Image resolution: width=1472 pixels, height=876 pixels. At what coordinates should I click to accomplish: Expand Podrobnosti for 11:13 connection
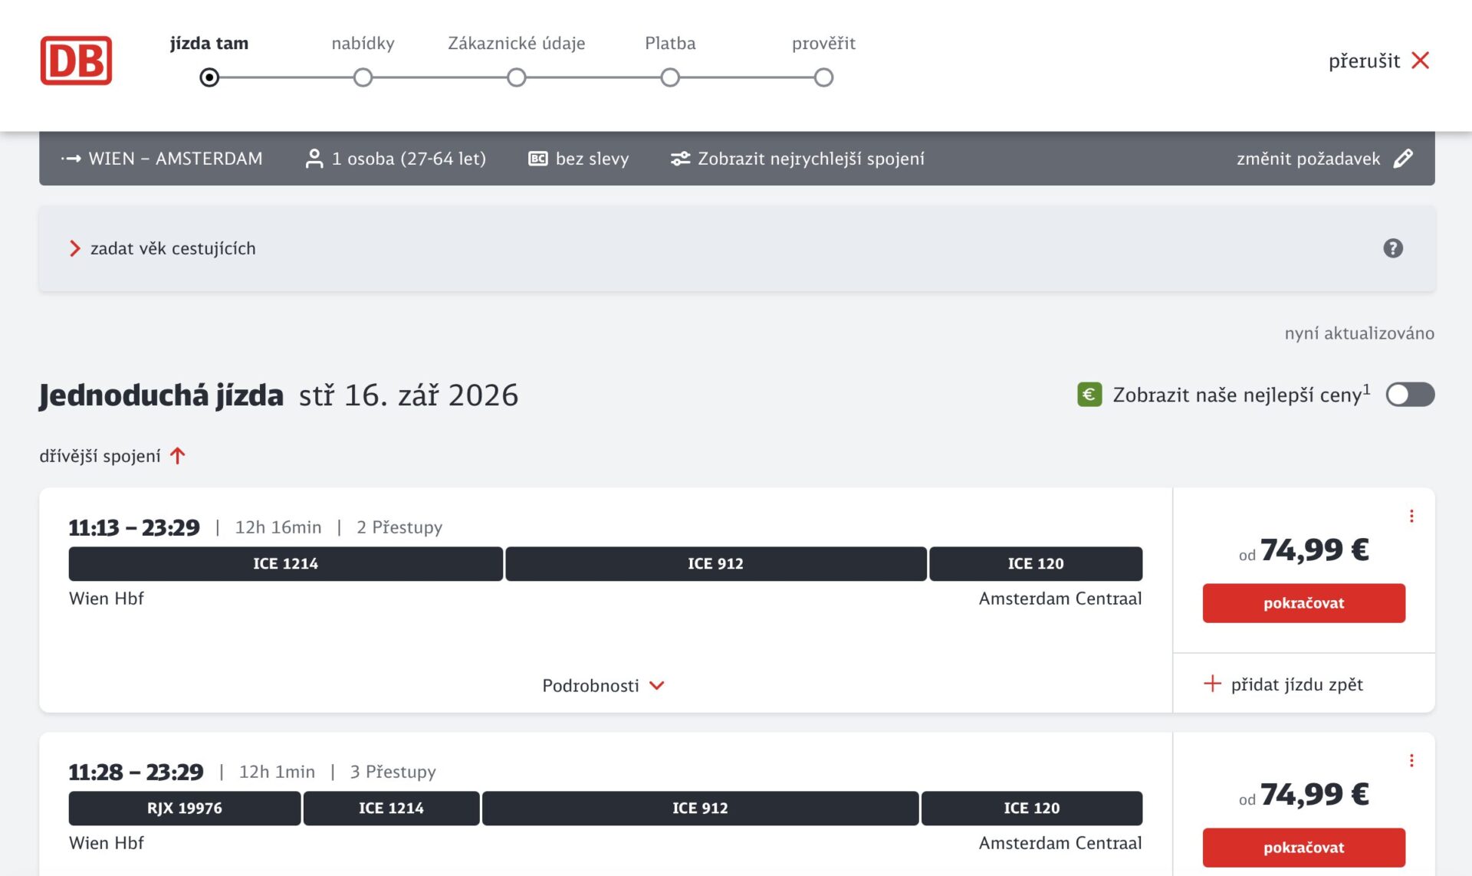[x=603, y=685]
